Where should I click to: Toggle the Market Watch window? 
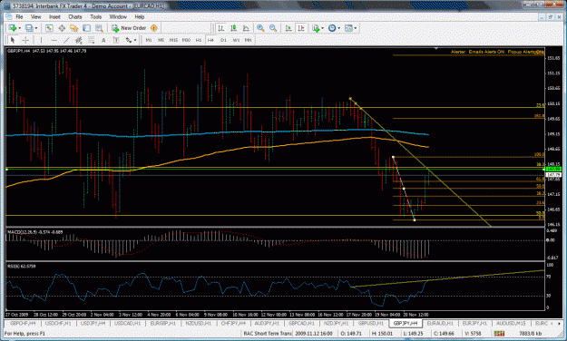point(49,28)
